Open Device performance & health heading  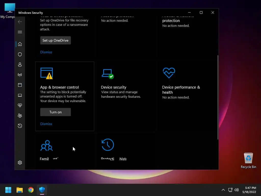(181, 90)
